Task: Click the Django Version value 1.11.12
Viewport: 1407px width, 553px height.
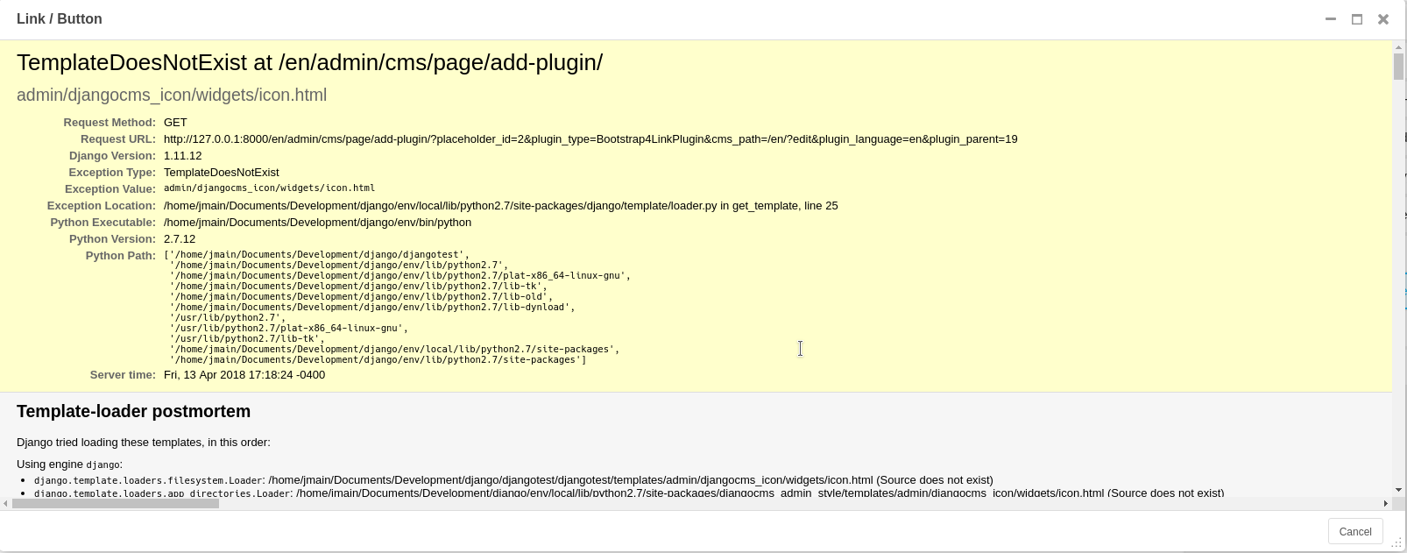Action: (x=182, y=155)
